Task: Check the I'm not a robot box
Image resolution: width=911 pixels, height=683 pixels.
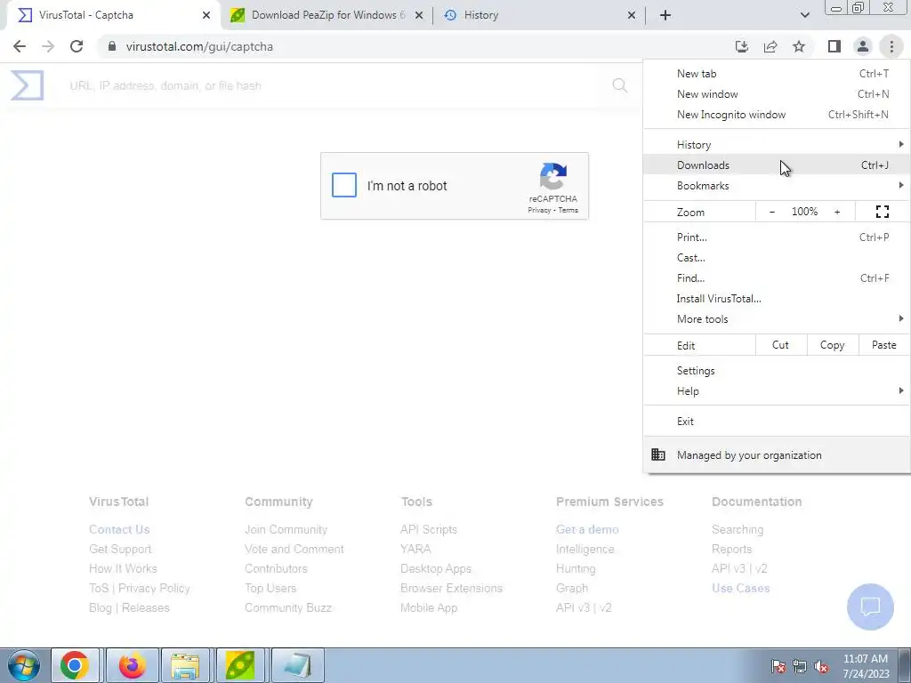Action: tap(344, 186)
